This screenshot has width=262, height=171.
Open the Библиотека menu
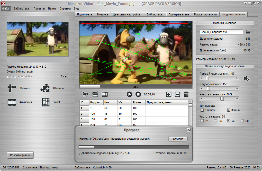[x=21, y=8]
